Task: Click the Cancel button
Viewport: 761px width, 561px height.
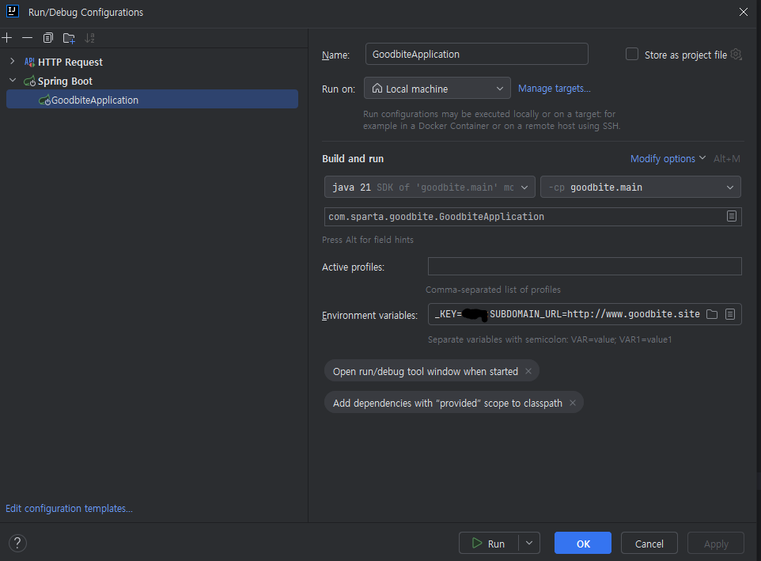Action: click(x=649, y=543)
